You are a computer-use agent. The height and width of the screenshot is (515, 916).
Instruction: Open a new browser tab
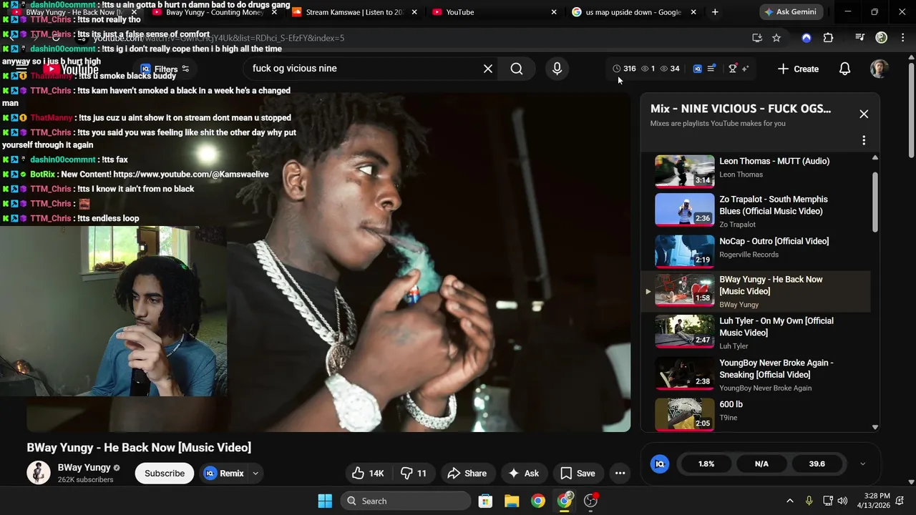pyautogui.click(x=714, y=12)
